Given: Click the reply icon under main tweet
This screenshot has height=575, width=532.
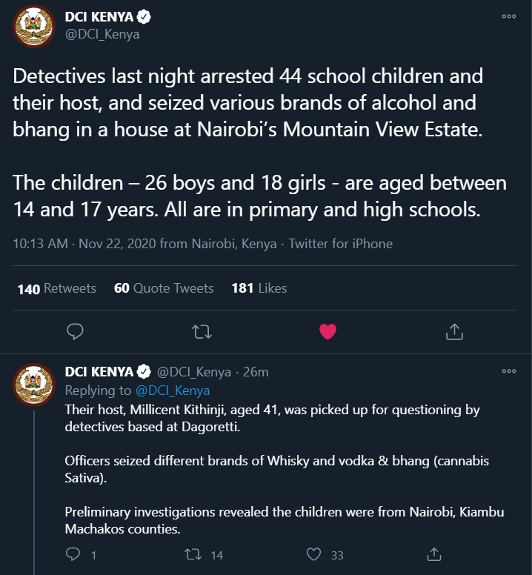Looking at the screenshot, I should pyautogui.click(x=75, y=331).
